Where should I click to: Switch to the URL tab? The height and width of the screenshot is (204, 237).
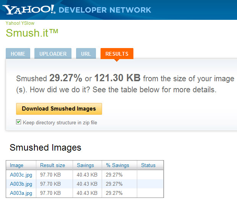[86, 53]
